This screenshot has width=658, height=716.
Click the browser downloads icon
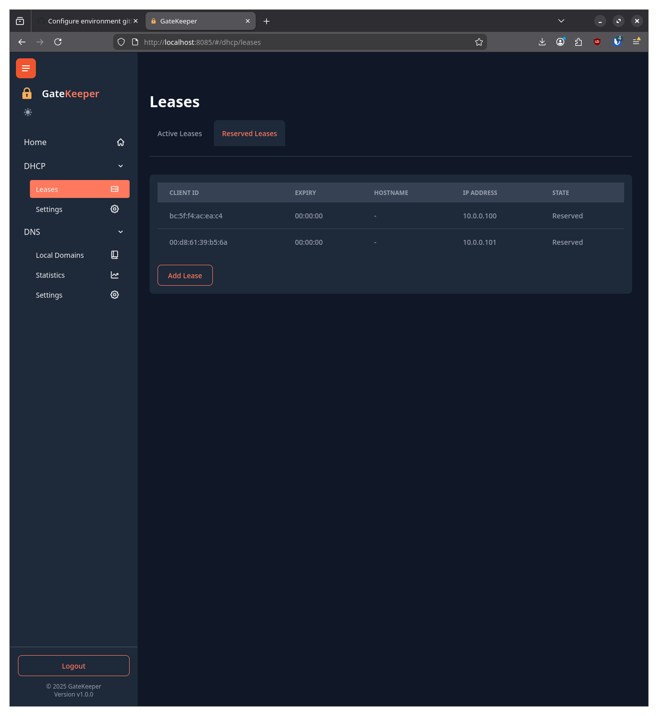tap(542, 42)
